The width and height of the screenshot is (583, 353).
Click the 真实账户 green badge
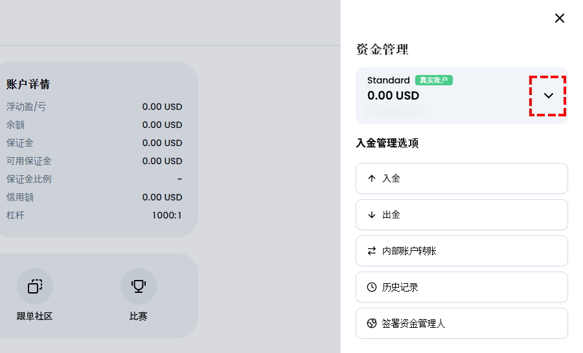point(433,80)
